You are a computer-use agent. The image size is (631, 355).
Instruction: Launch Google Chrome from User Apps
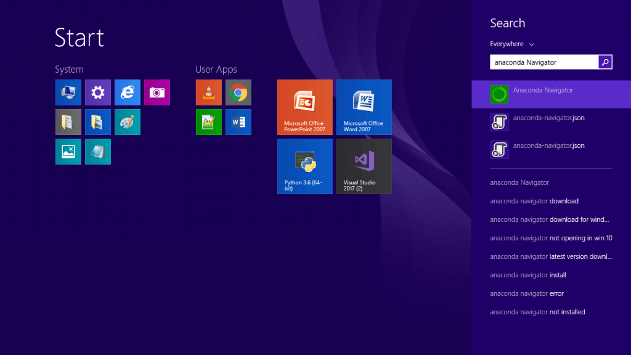tap(238, 92)
